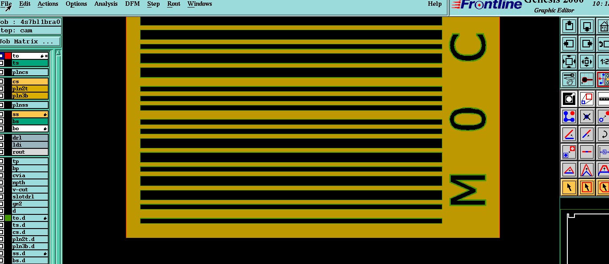Select the 'plnss' layer row
Screen dimensions: 609x264
point(30,105)
